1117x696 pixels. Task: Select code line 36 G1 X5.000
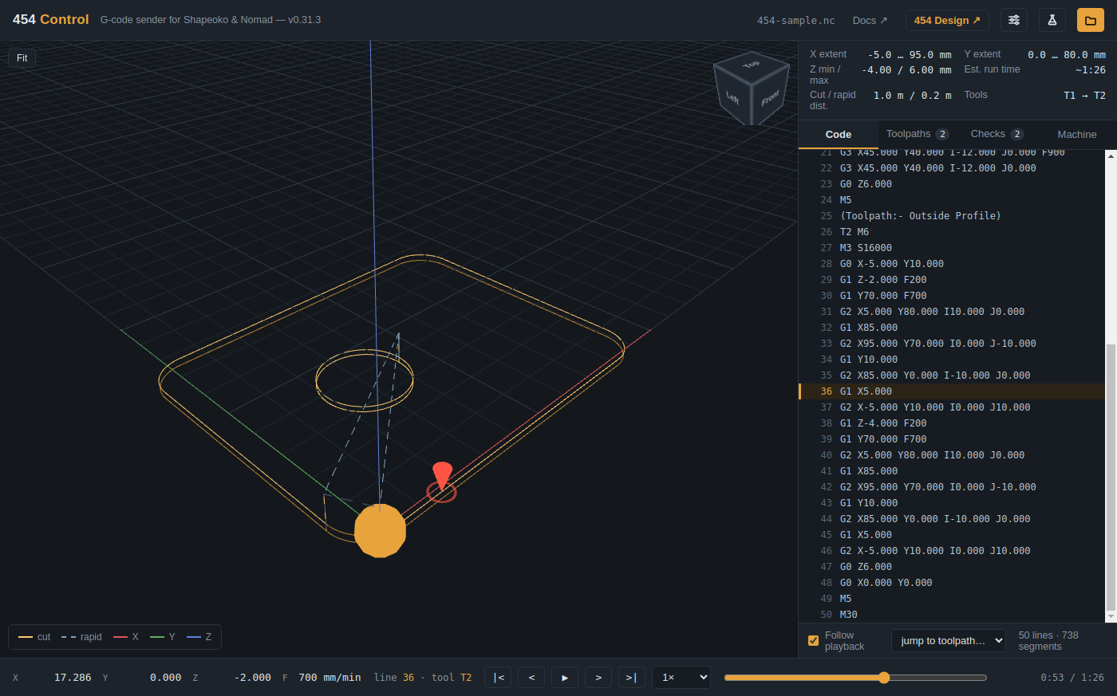point(952,391)
